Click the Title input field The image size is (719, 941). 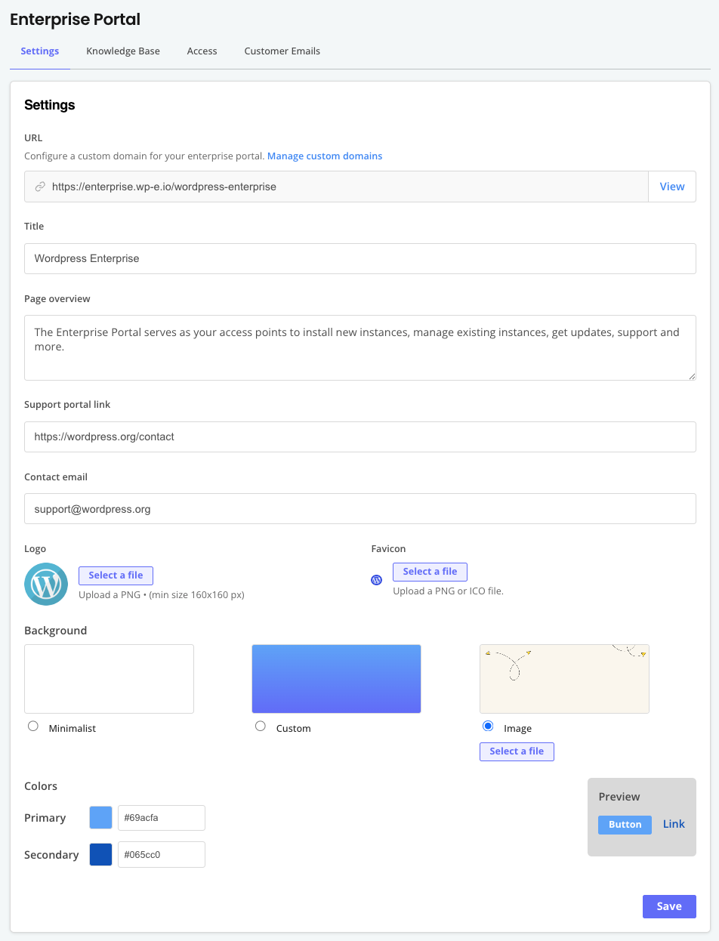click(x=360, y=258)
